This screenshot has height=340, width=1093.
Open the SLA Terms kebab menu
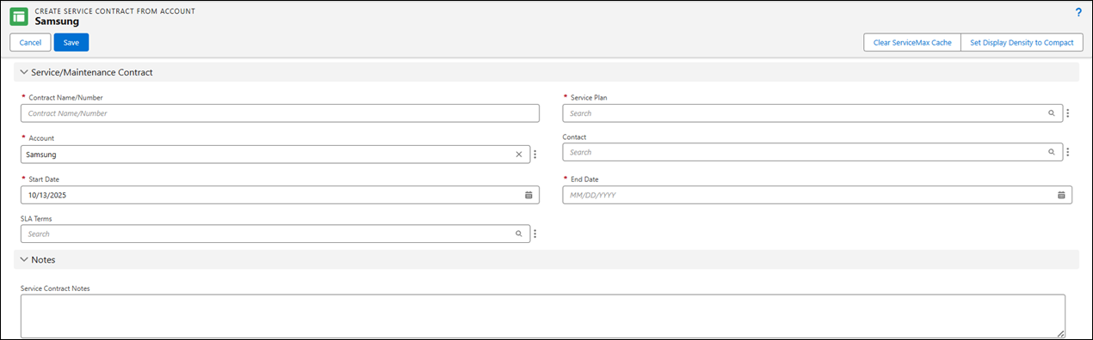pyautogui.click(x=534, y=234)
